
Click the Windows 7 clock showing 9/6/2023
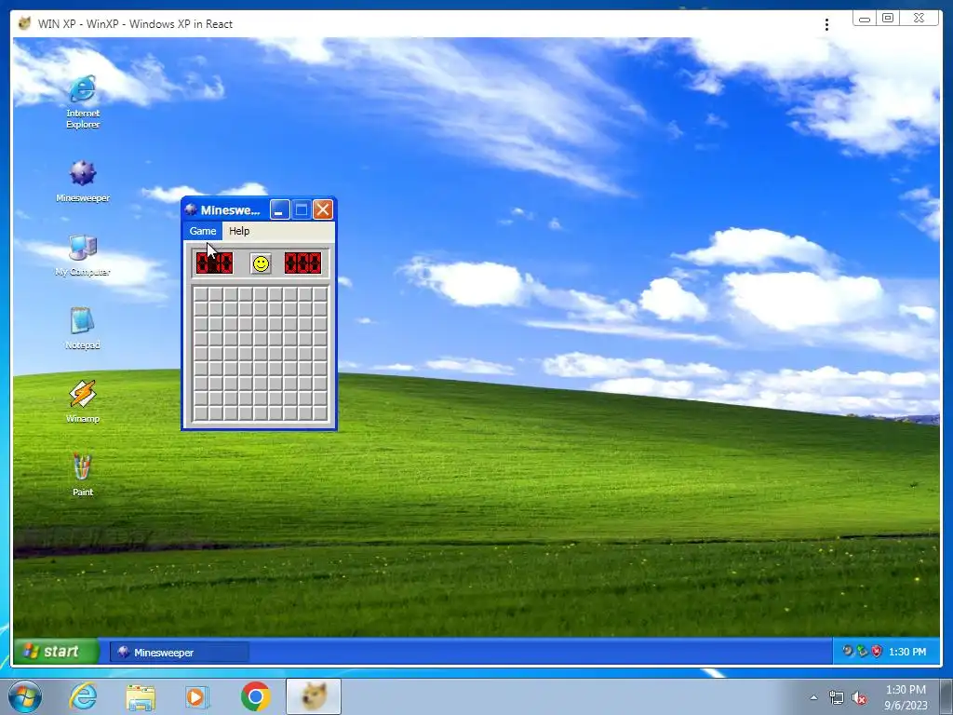click(x=906, y=697)
